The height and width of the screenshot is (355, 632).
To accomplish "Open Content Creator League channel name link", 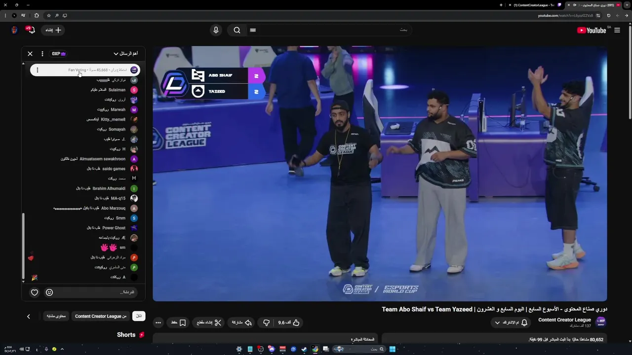I will click(564, 320).
